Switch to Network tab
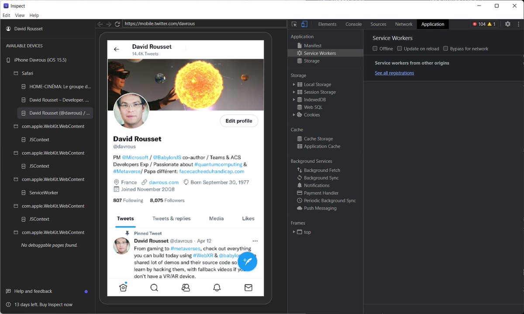 click(x=404, y=24)
